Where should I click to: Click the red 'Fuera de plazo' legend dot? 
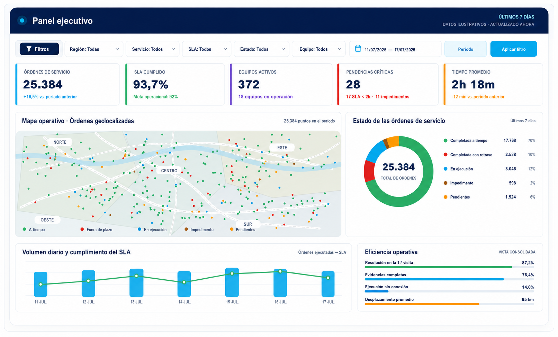point(82,229)
